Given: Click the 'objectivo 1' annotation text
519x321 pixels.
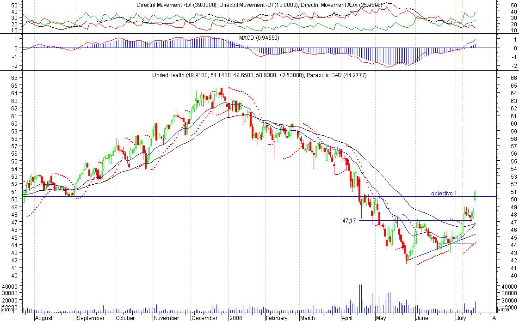Looking at the screenshot, I should click(444, 194).
